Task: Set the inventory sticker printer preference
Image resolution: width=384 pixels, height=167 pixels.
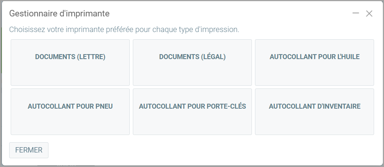Action: [x=315, y=112]
